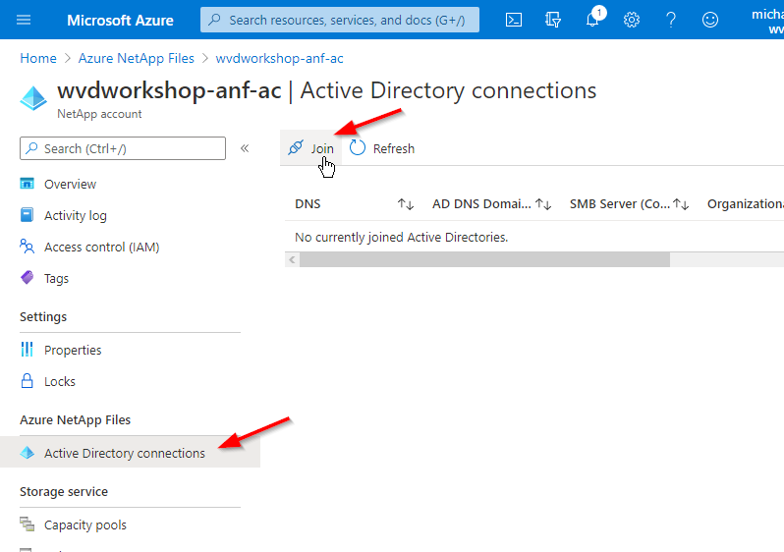Image resolution: width=784 pixels, height=552 pixels.
Task: Click the horizontal scrollbar left arrow
Action: pos(292,259)
